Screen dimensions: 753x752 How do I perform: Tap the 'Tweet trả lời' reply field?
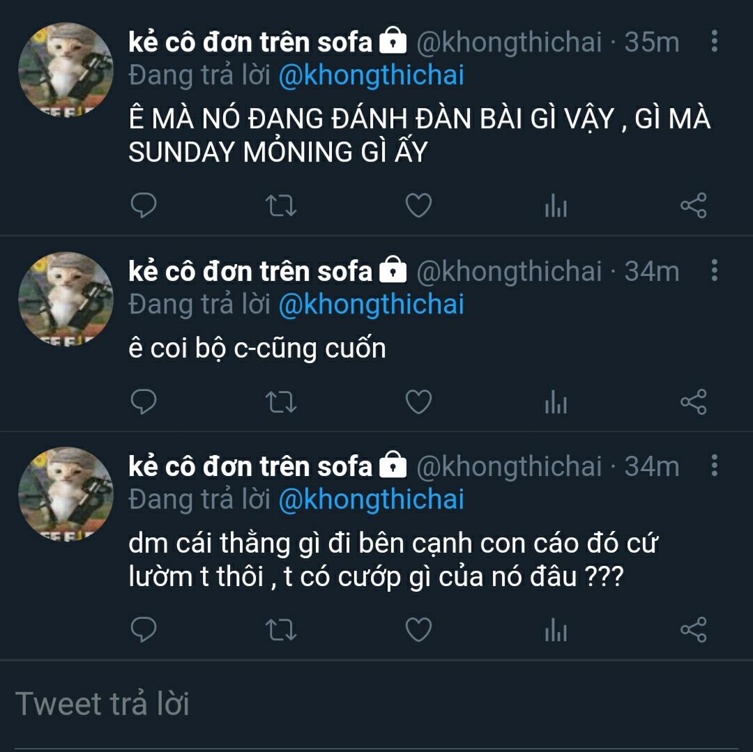point(376,704)
